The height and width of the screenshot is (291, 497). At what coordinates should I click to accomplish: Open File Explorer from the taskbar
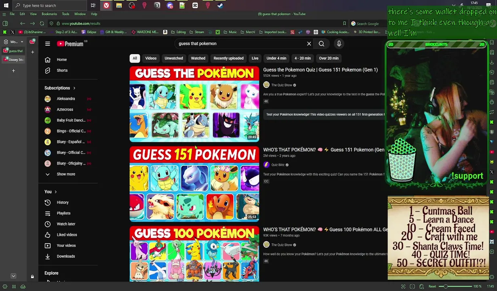point(119,5)
